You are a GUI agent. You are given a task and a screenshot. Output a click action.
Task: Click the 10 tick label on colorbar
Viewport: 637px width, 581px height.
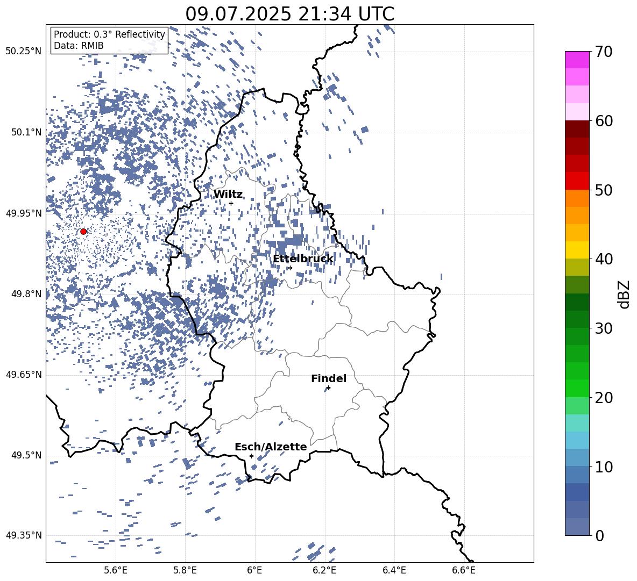tap(604, 467)
